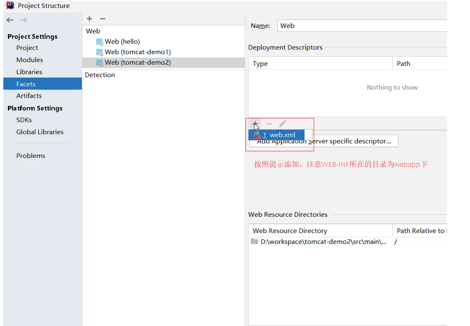Select Facets in Project Settings

coord(43,84)
